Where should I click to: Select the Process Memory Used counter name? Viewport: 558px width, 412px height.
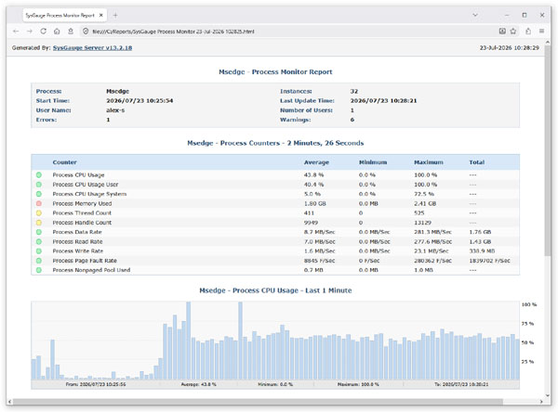[x=82, y=203]
